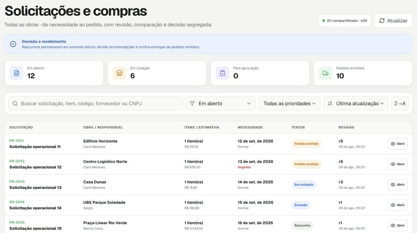
Task: Click the sort order icon beside Última atualização
Action: [x=330, y=103]
